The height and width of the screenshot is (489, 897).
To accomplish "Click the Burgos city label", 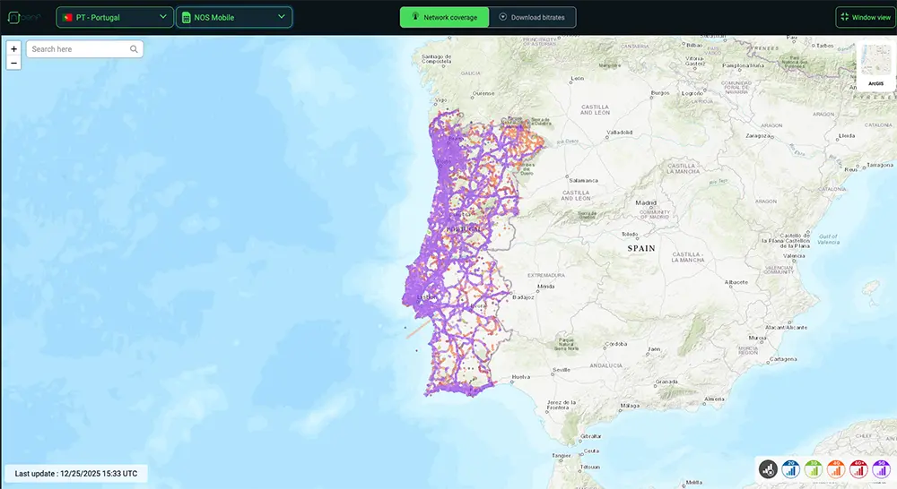I will coord(660,92).
